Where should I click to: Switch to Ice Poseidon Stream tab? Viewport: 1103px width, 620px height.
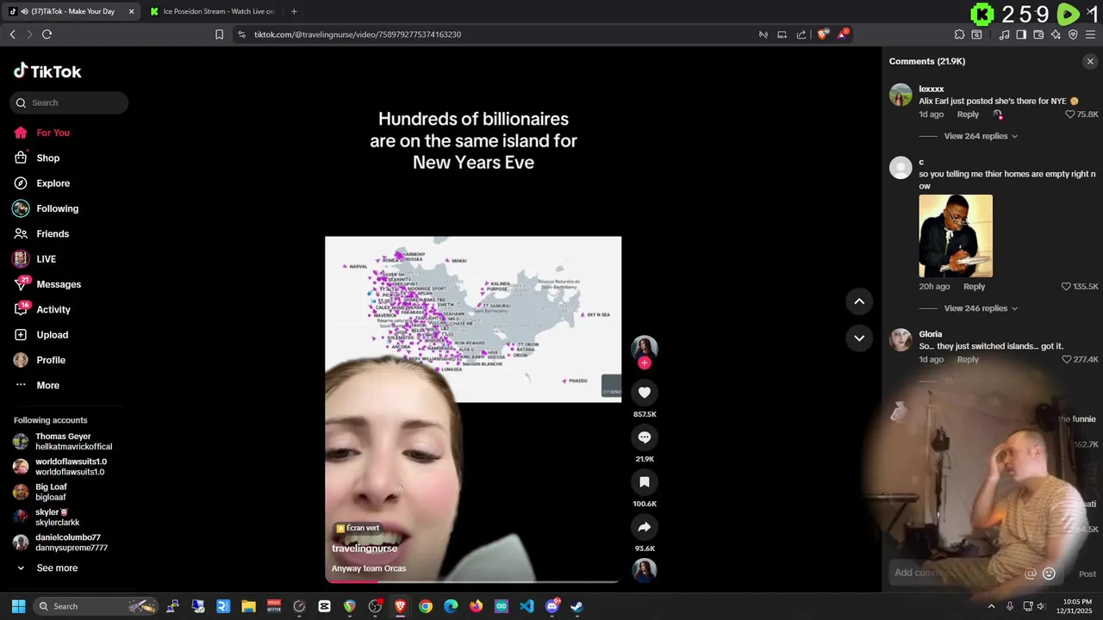tap(211, 11)
